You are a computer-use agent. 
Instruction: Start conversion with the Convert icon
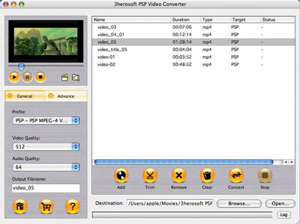point(236,175)
